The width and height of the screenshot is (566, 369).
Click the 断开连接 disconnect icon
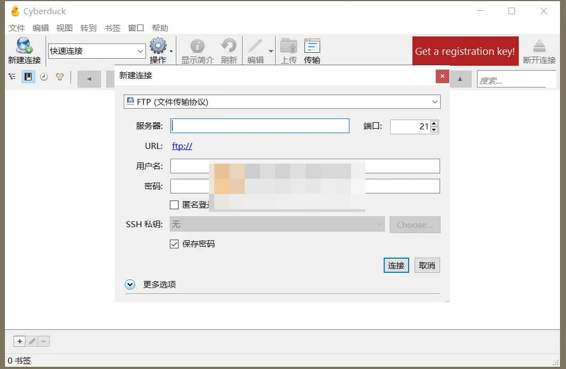pyautogui.click(x=539, y=46)
